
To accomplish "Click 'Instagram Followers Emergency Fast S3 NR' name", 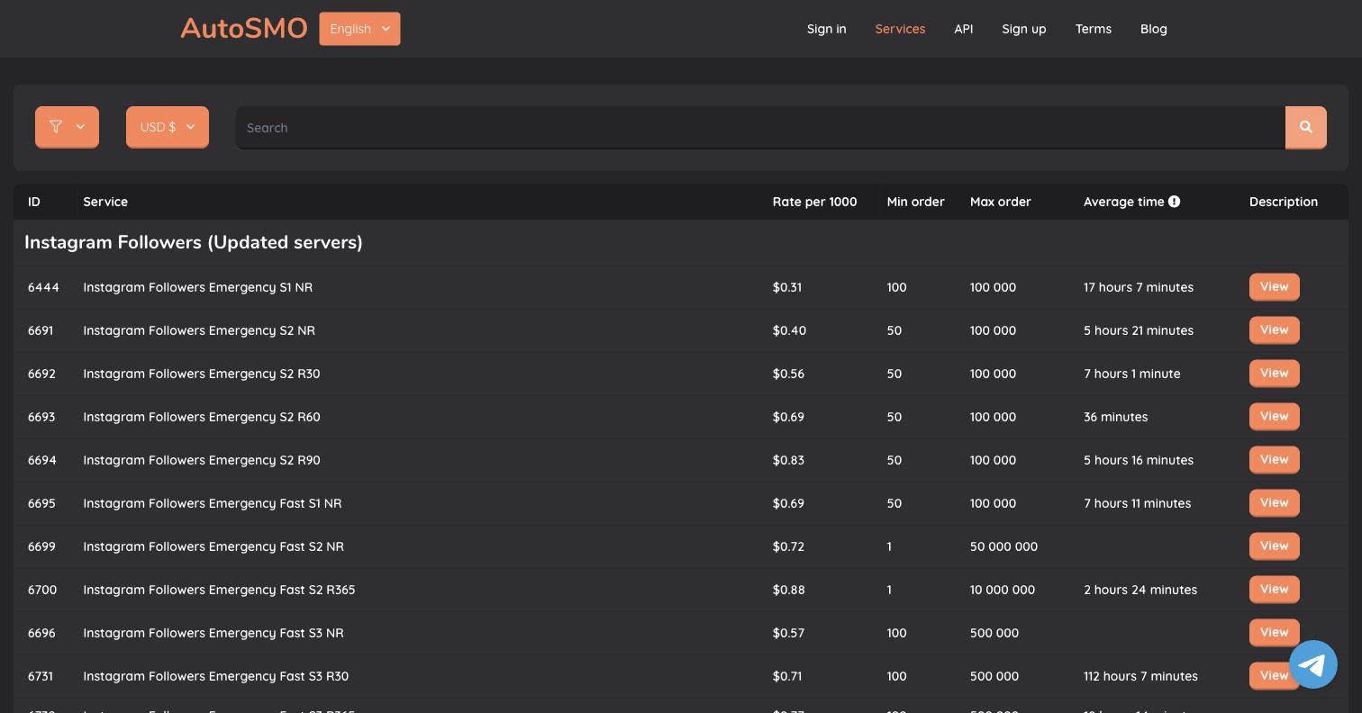I will coord(213,633).
